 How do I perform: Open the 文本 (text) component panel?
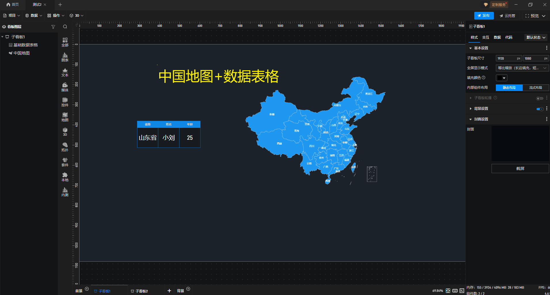coord(65,72)
